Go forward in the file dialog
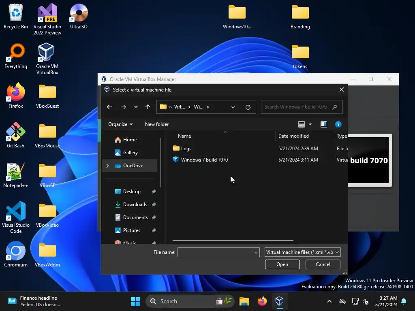415x311 pixels. [123, 107]
